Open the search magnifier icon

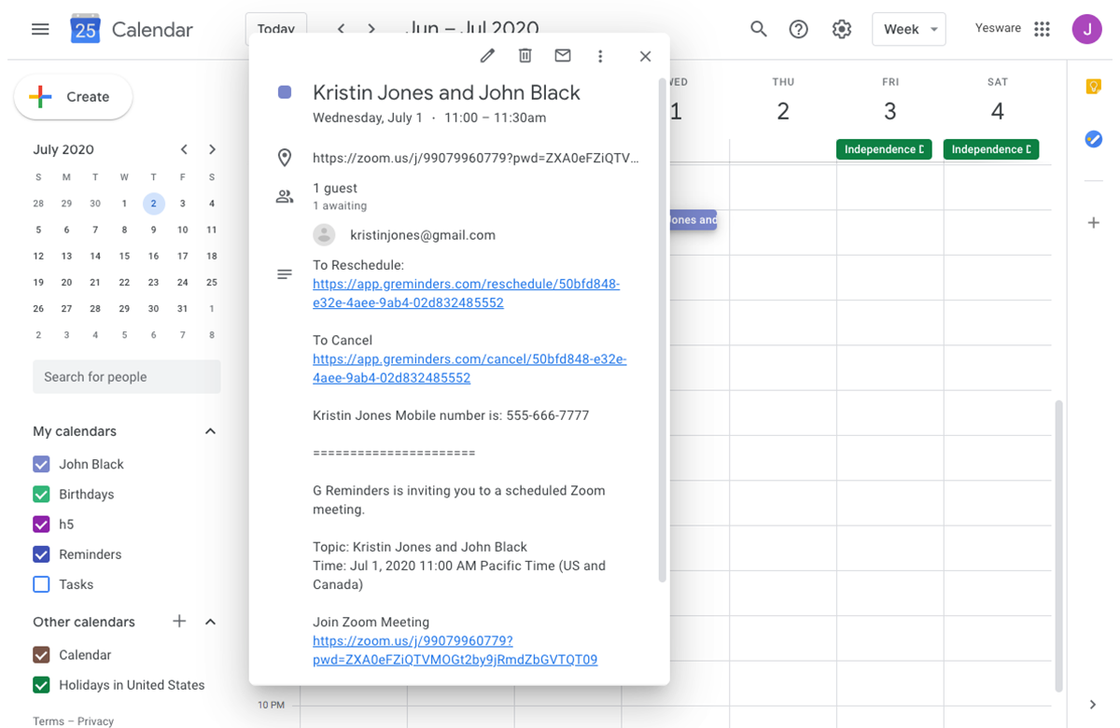pos(759,29)
